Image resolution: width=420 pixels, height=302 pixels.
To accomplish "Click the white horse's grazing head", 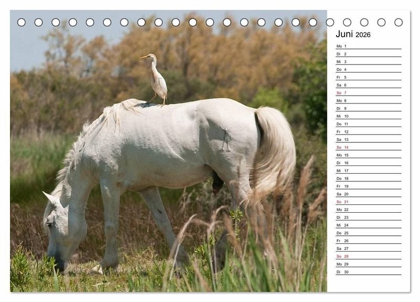I will tap(57, 231).
